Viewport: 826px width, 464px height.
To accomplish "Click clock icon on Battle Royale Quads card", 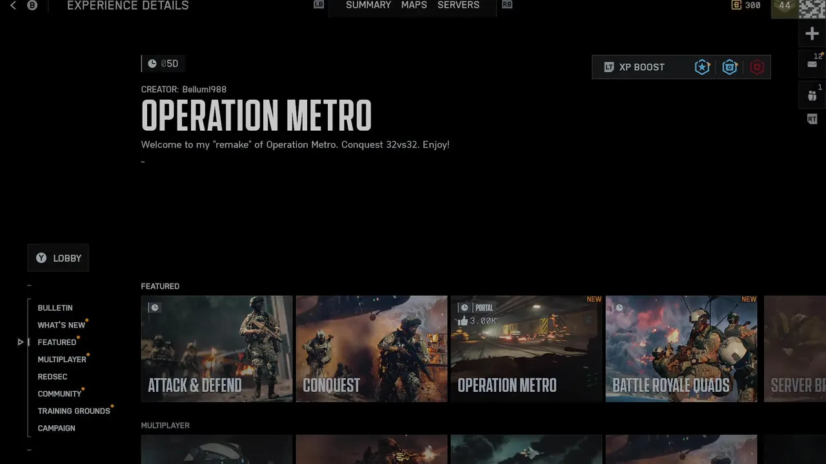I will point(619,307).
